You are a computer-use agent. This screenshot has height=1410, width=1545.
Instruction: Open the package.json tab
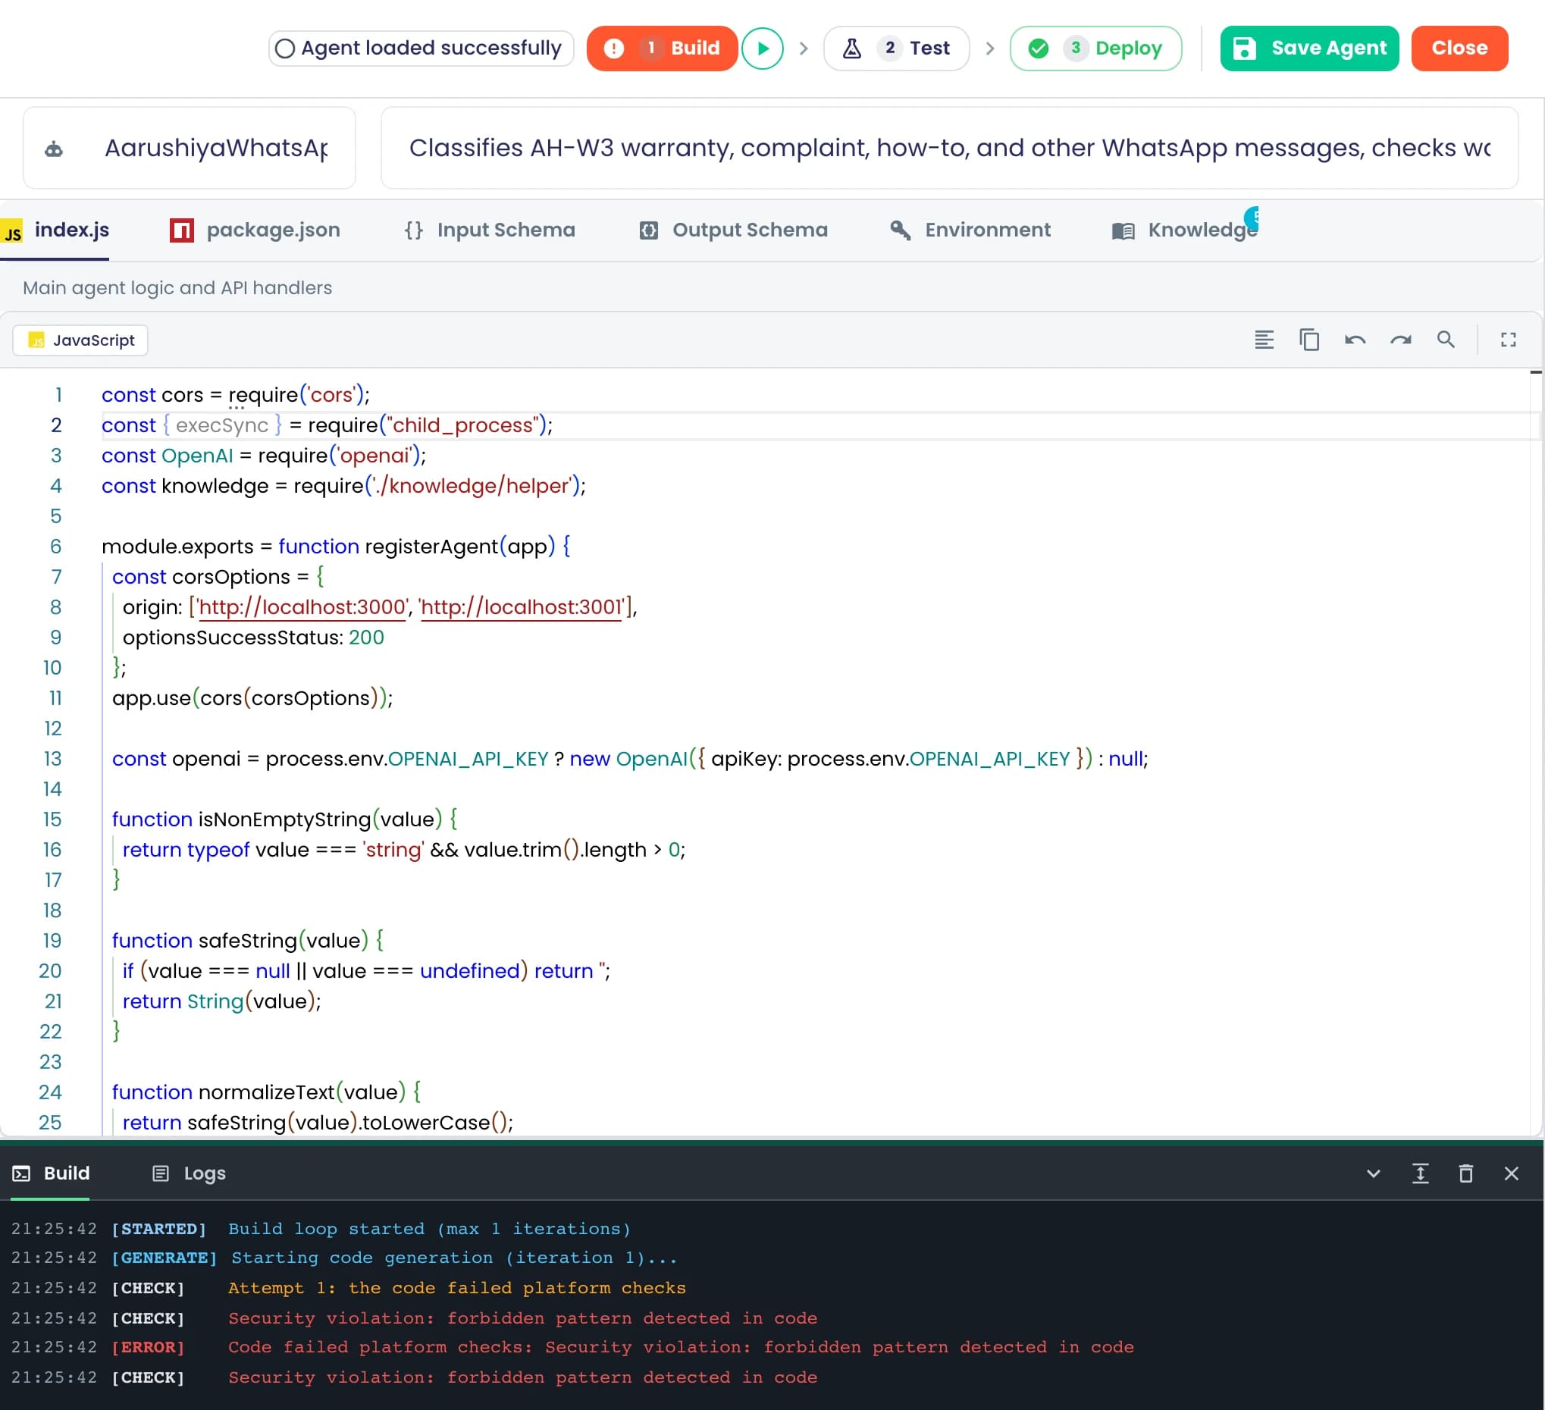click(x=255, y=230)
